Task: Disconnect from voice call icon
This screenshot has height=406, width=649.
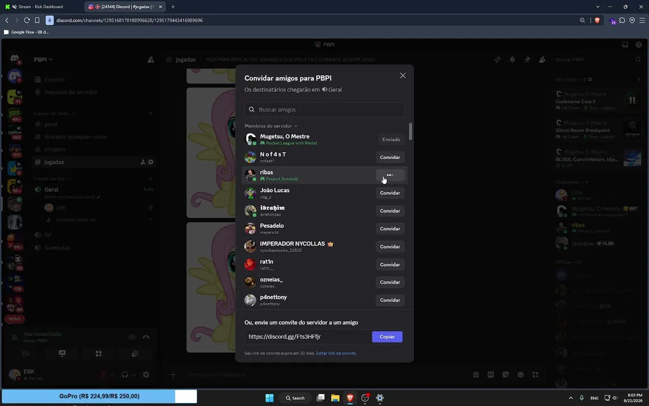Action: [x=146, y=337]
